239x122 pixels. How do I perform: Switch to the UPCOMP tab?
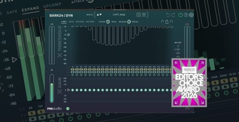pyautogui.click(x=90, y=22)
